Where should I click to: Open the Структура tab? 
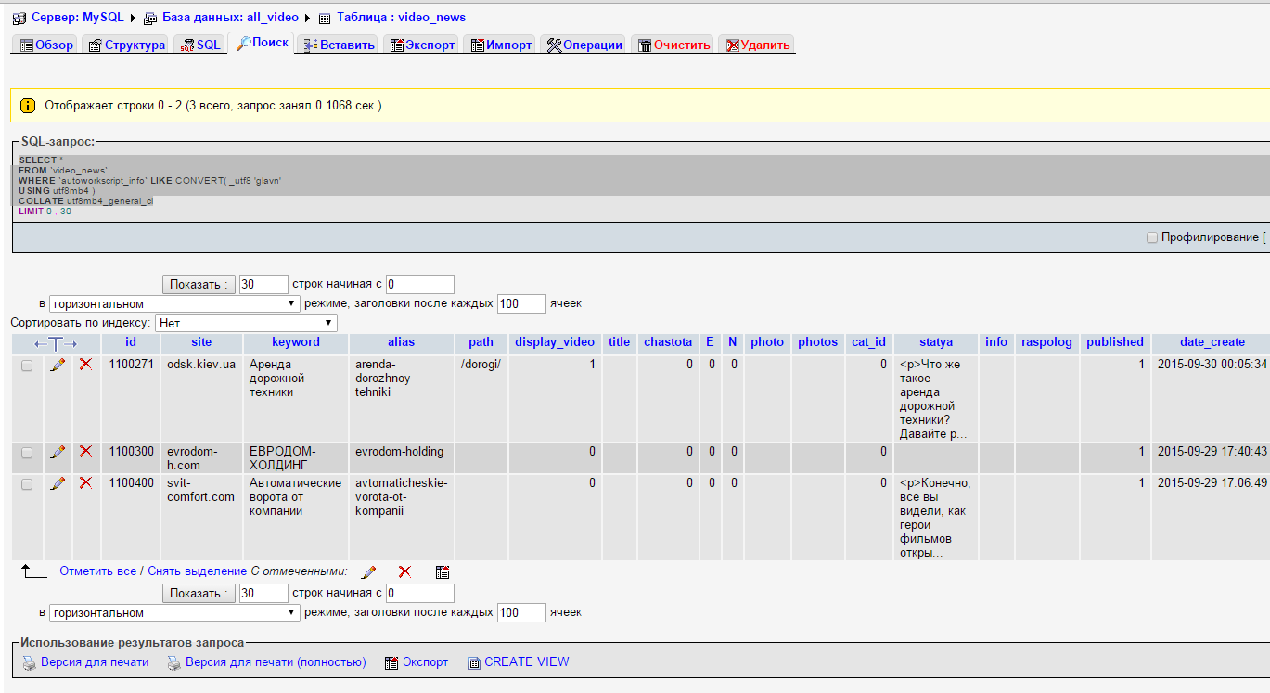(127, 45)
